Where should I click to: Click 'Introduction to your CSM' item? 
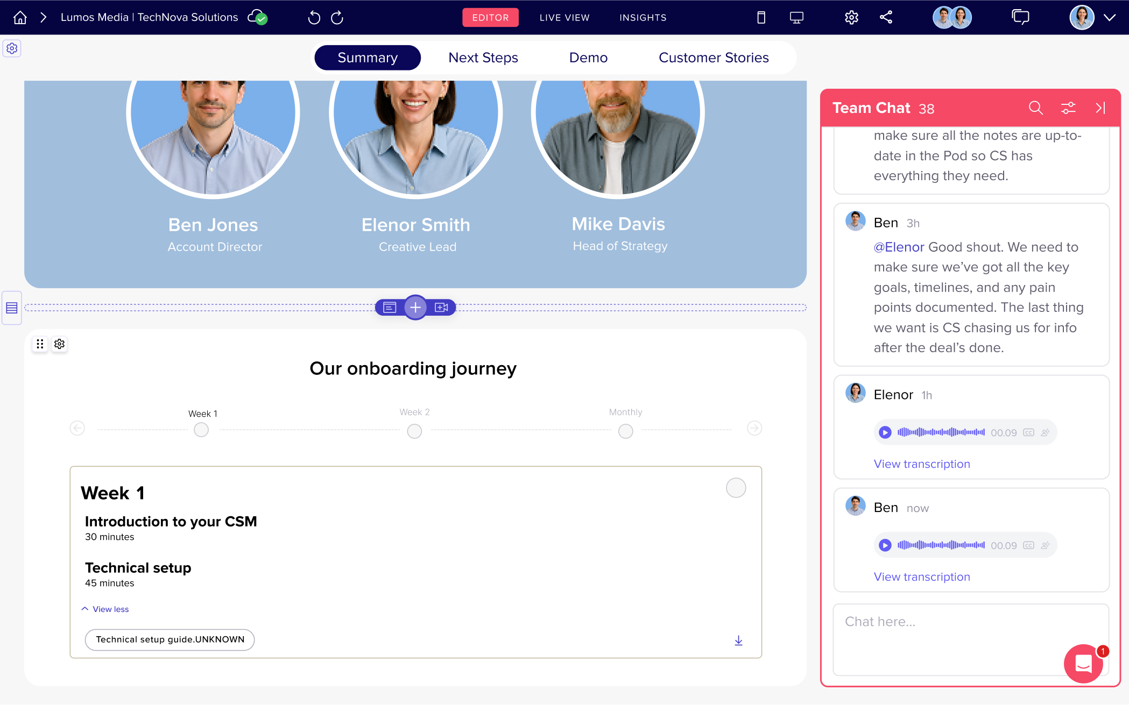[x=171, y=522]
